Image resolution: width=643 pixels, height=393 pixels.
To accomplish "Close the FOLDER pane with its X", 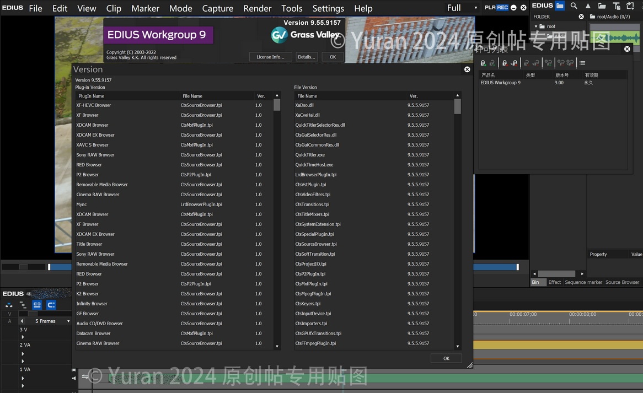I will [x=581, y=17].
